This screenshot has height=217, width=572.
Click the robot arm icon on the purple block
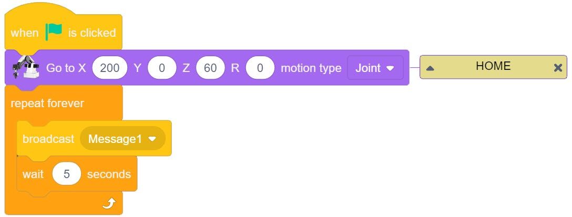(x=25, y=67)
